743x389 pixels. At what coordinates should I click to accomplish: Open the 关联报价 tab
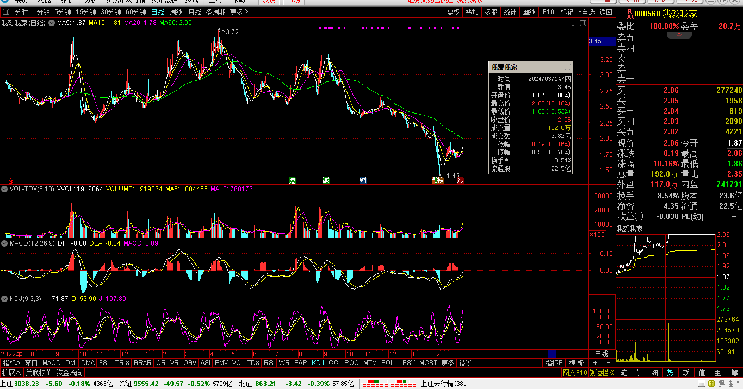[39, 373]
